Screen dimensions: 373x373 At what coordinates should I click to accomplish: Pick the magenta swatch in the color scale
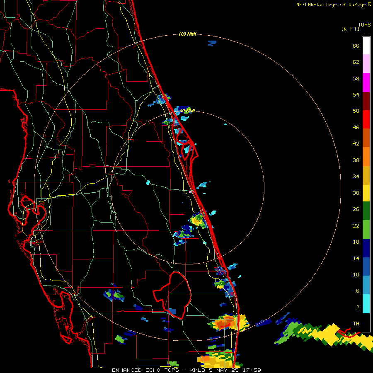tap(366, 82)
